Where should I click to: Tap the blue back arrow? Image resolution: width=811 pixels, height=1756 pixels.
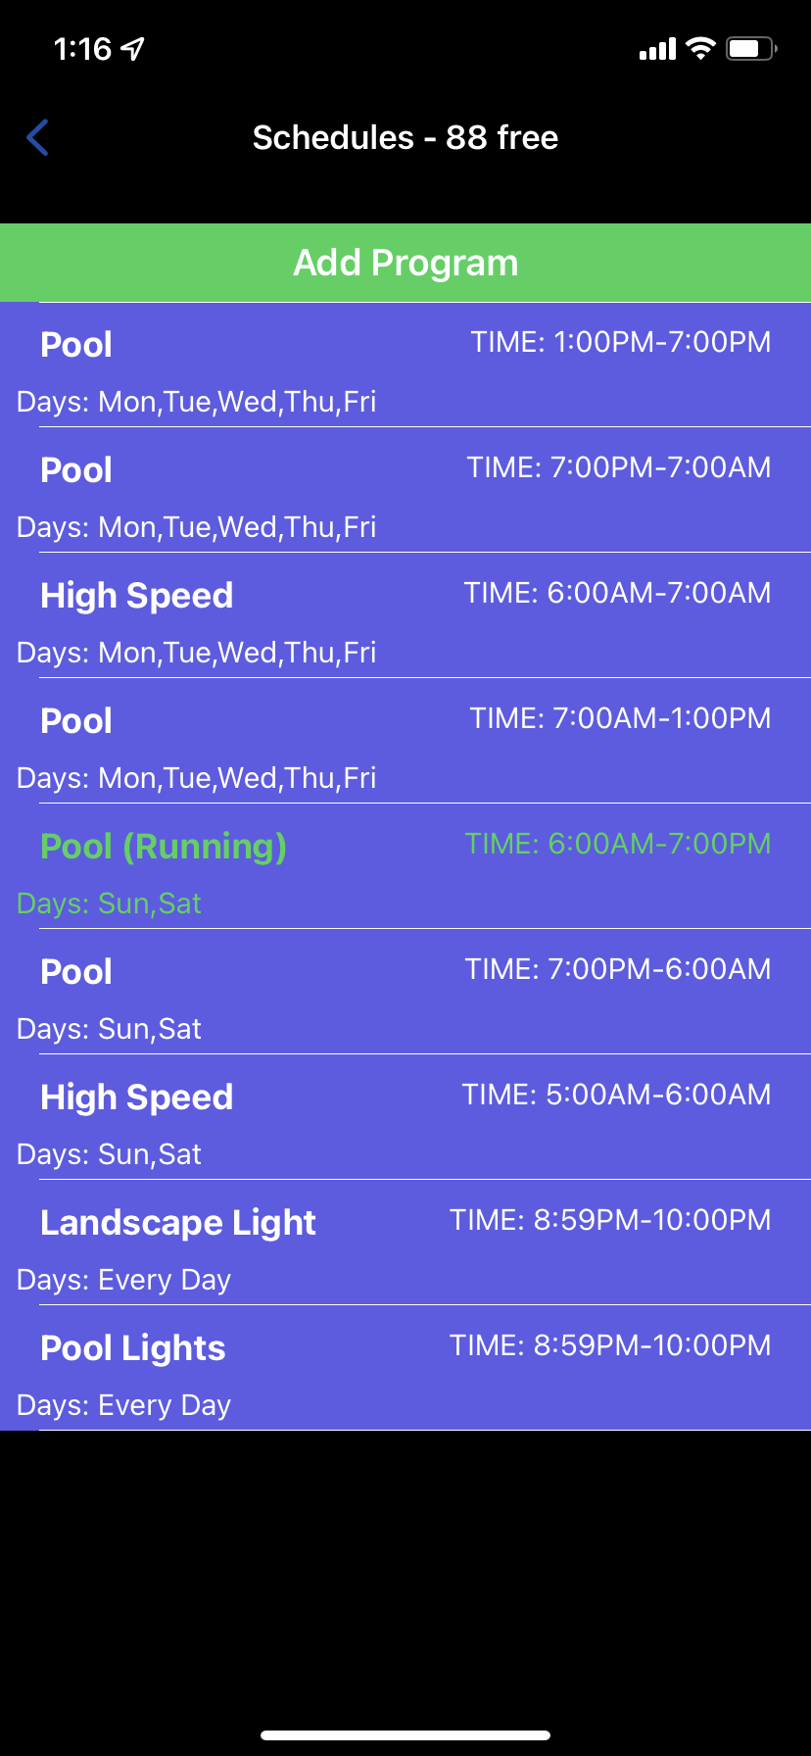pyautogui.click(x=37, y=138)
